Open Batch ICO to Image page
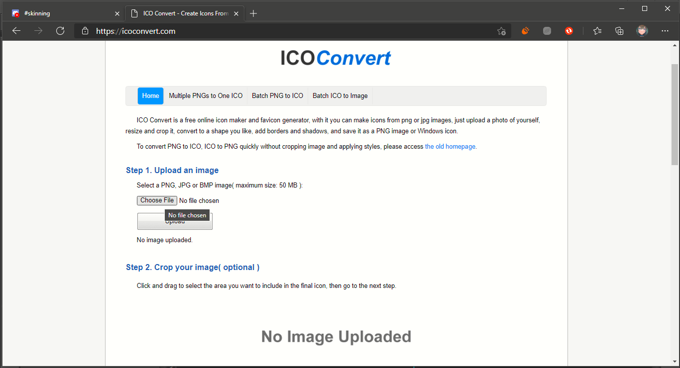680x368 pixels. pyautogui.click(x=340, y=96)
